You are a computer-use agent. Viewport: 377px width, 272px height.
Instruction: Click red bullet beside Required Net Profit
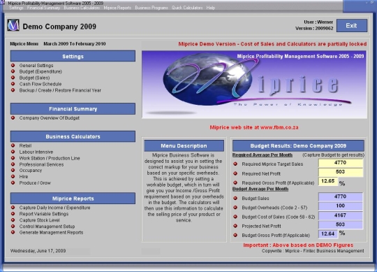point(235,173)
